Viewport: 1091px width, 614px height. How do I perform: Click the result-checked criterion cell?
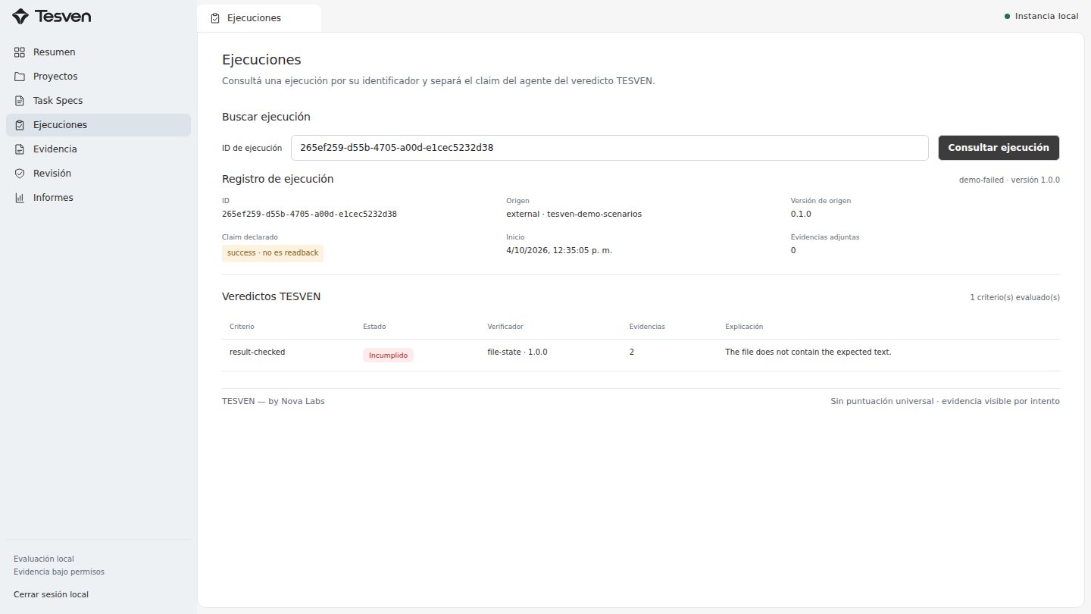pyautogui.click(x=258, y=352)
